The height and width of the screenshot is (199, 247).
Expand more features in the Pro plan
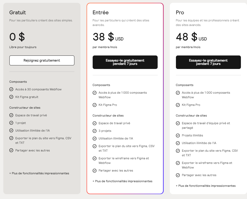[x=206, y=186]
